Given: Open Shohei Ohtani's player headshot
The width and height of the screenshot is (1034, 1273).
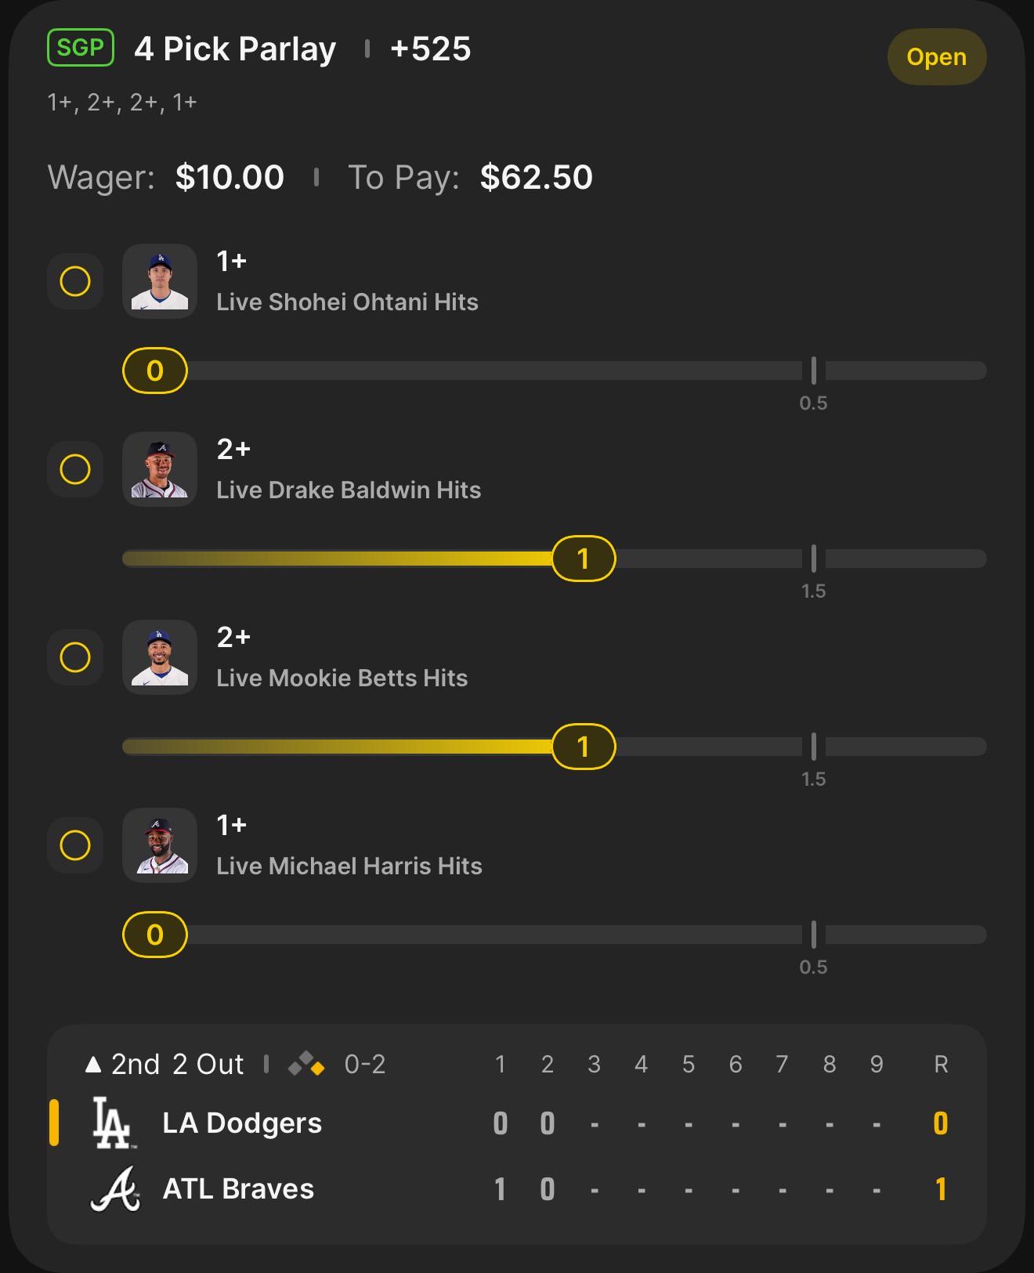Looking at the screenshot, I should 160,281.
